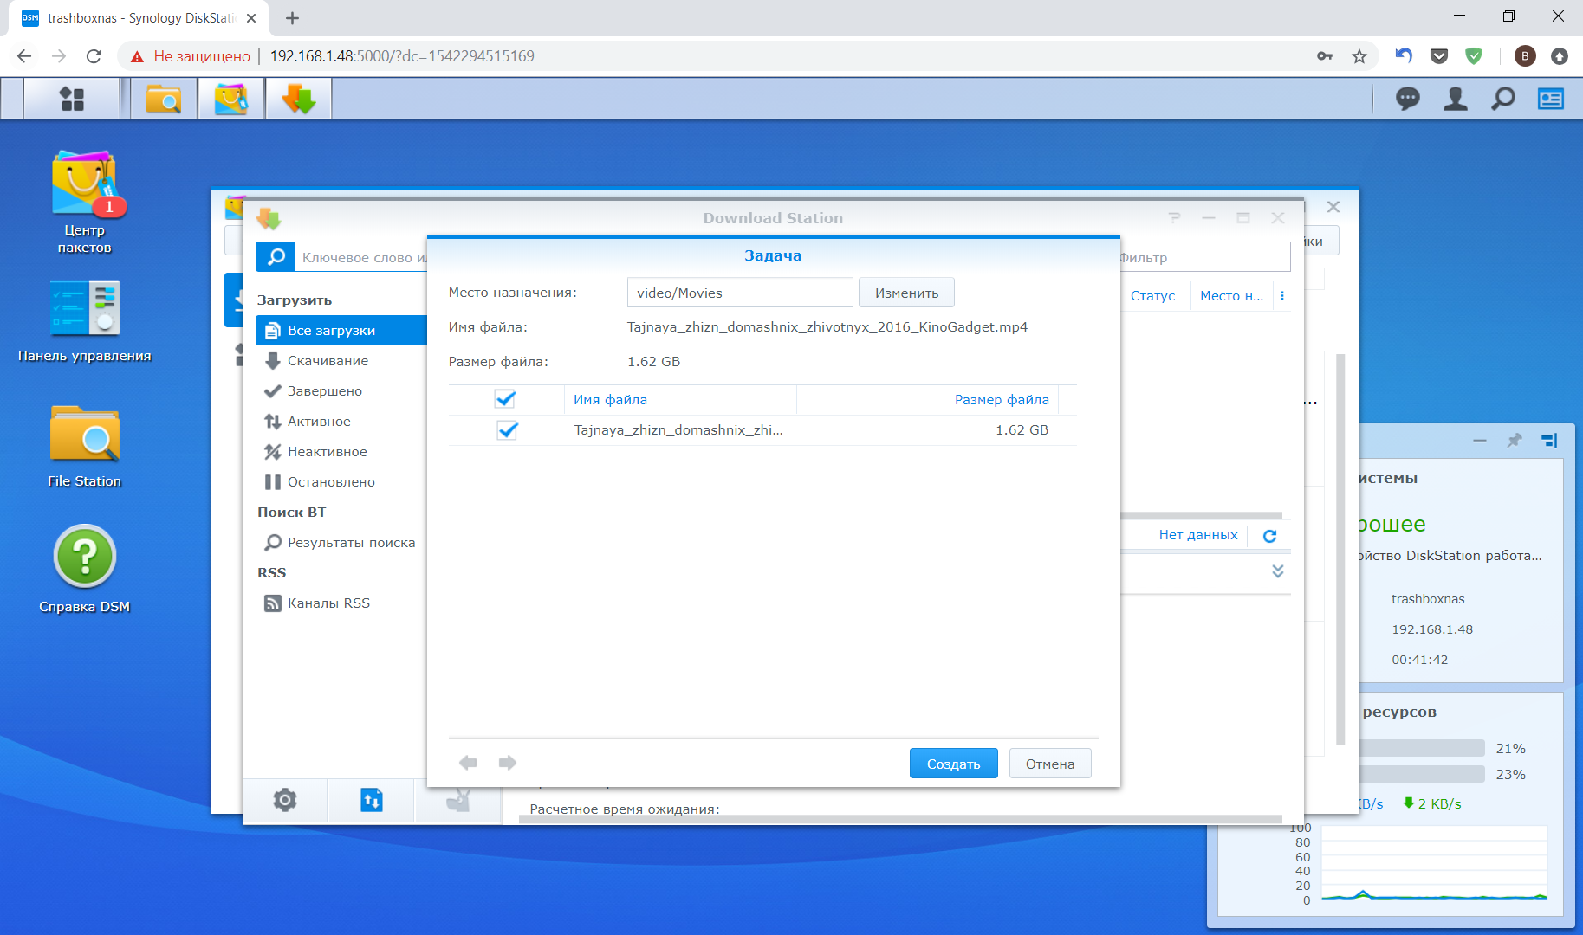Screen dimensions: 1583x935
Task: Click the Изменить destination button
Action: coord(906,293)
